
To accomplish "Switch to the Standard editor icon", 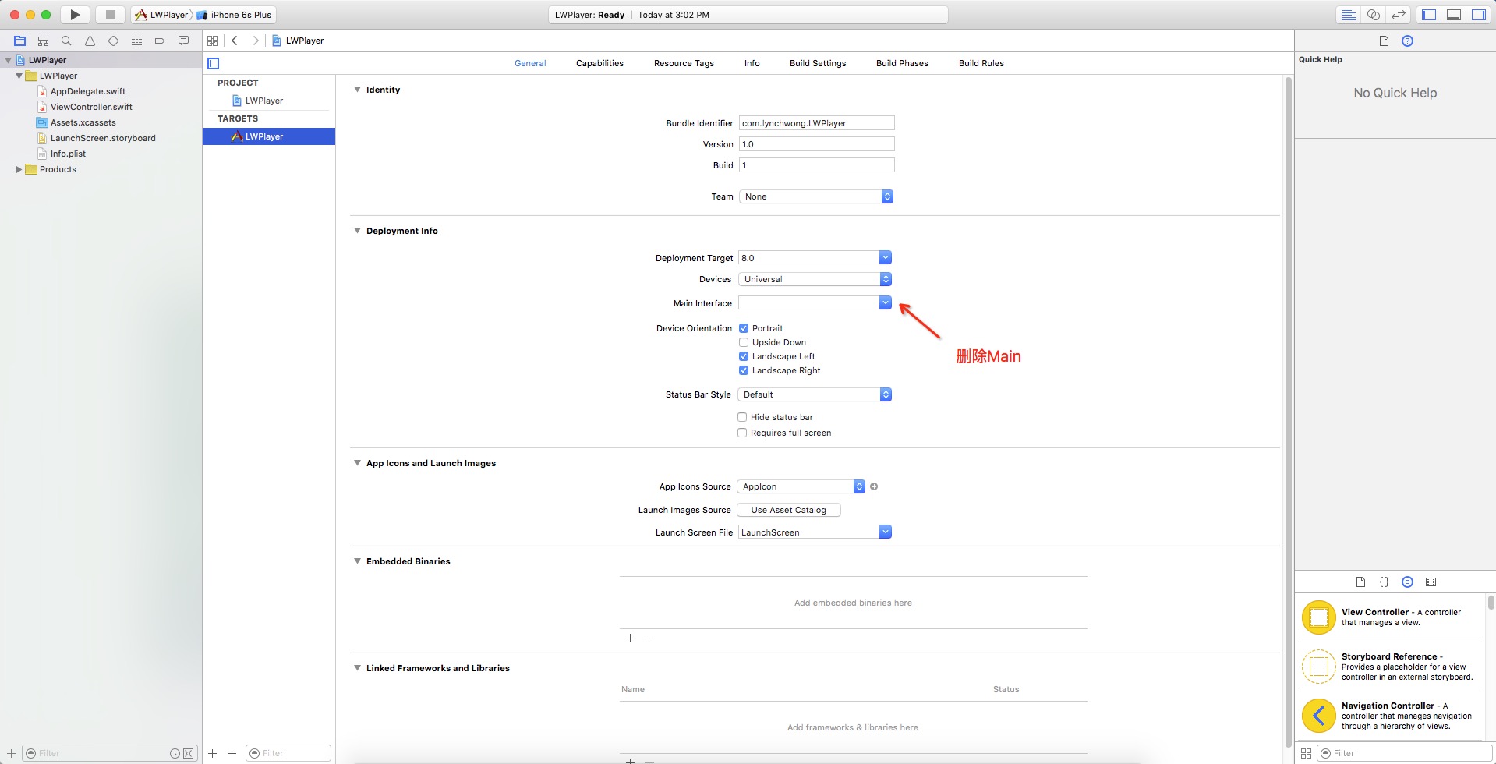I will coord(1348,15).
